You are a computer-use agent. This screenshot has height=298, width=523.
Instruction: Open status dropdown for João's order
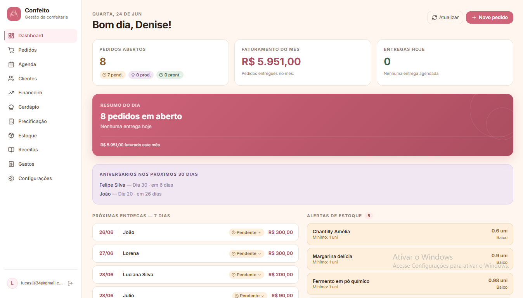(246, 232)
